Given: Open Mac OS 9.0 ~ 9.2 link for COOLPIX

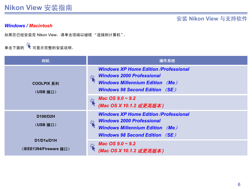Looking at the screenshot, I should pyautogui.click(x=117, y=98).
